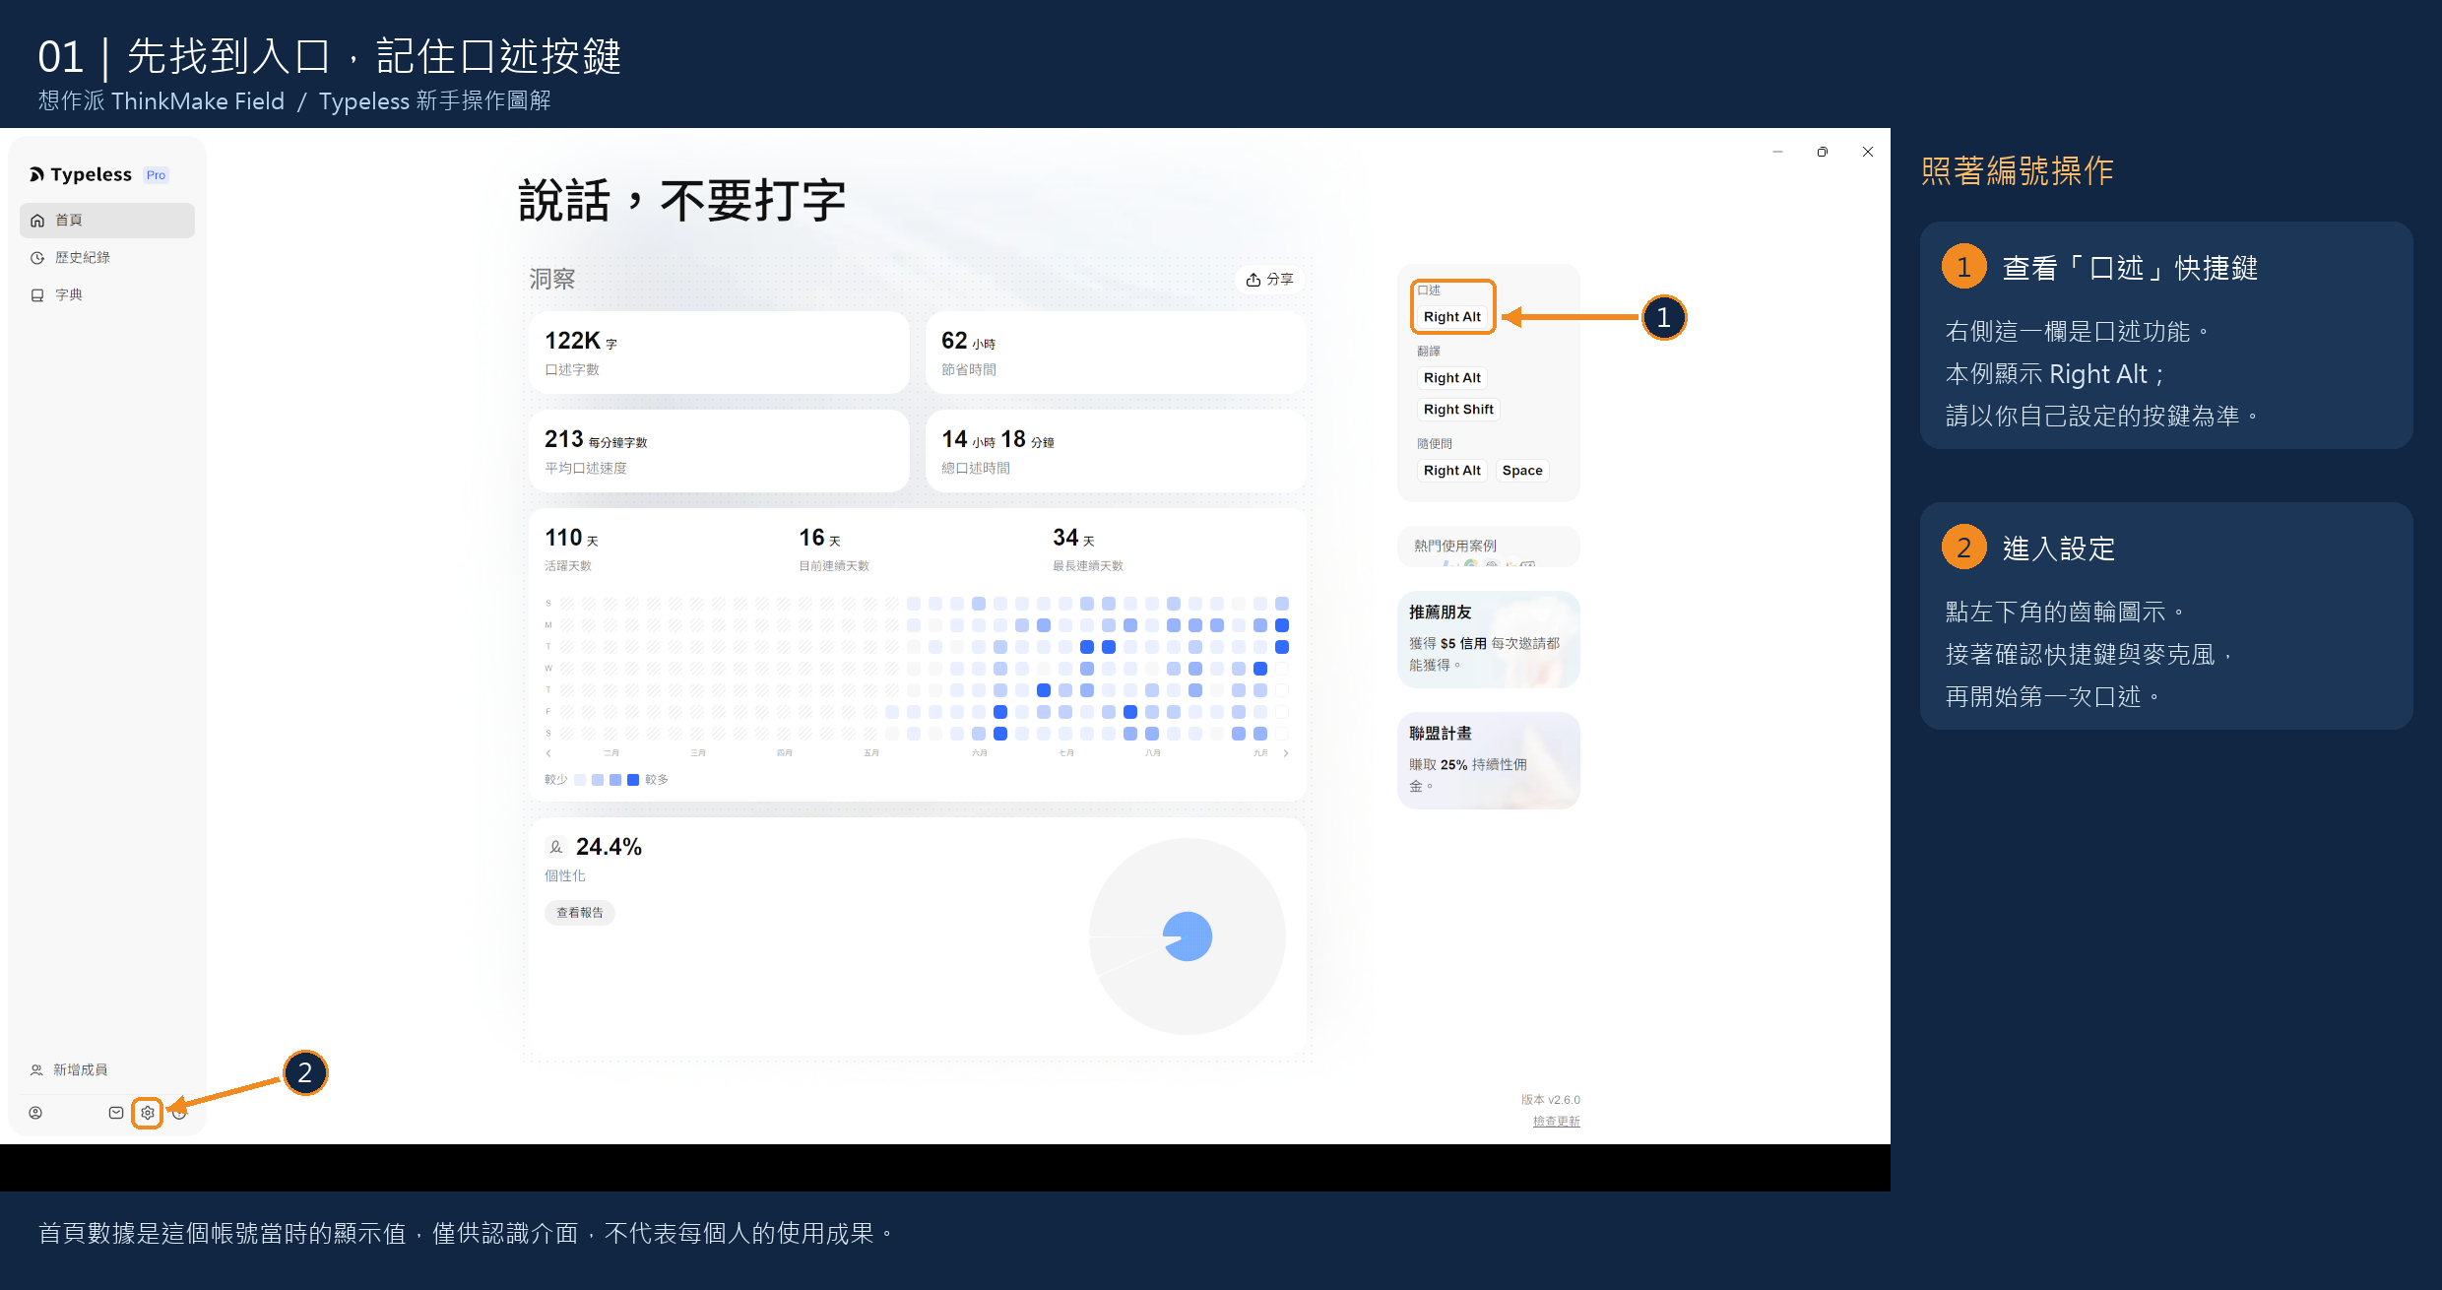Click the 16 天 目前連續天數 value
Image resolution: width=2442 pixels, height=1290 pixels.
819,538
